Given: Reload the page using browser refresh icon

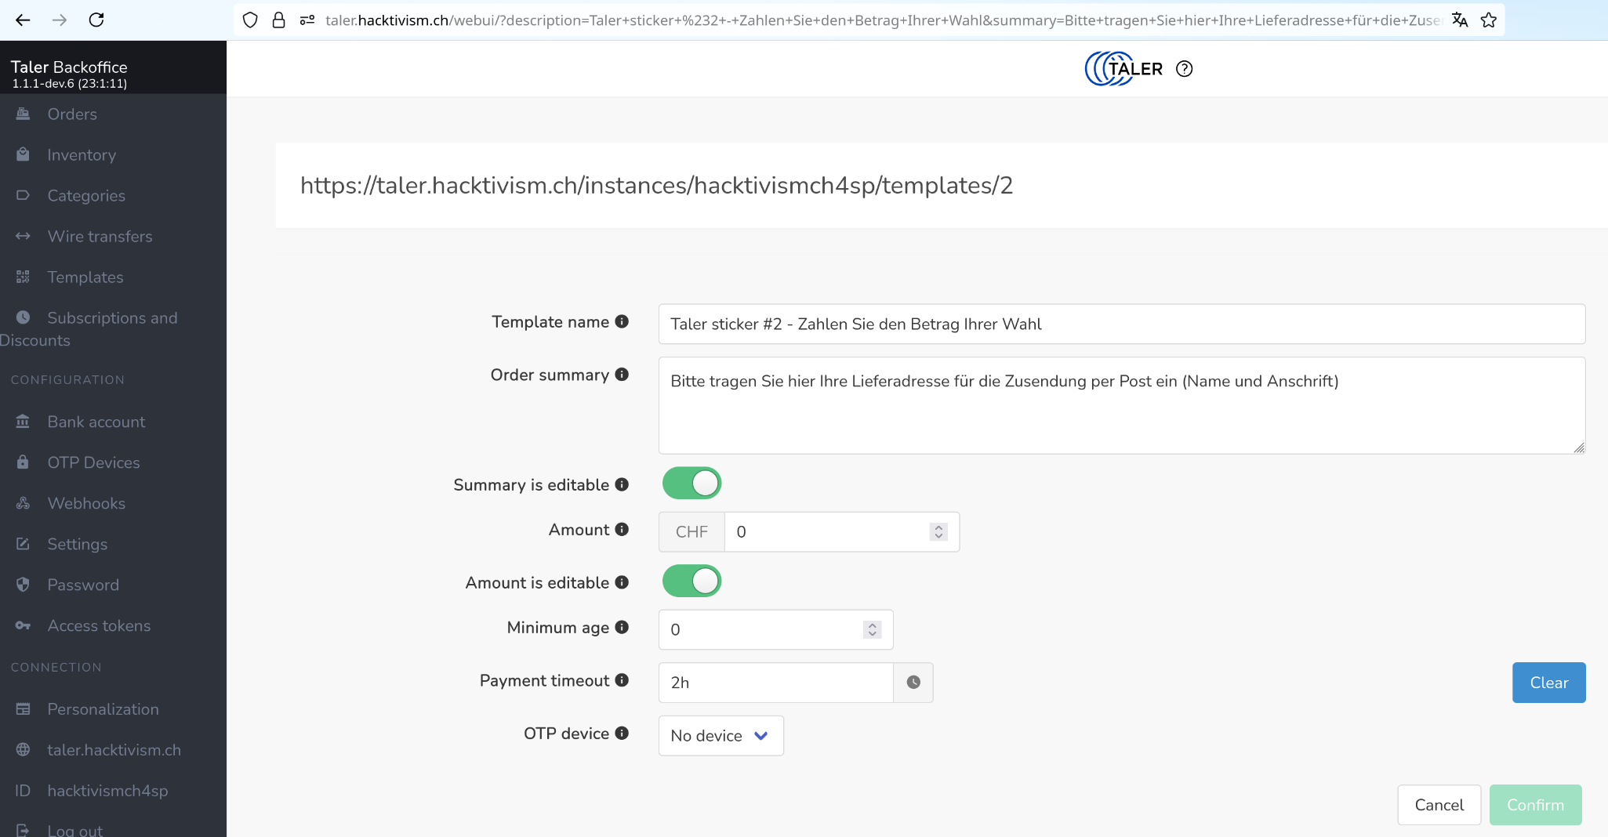Looking at the screenshot, I should click(x=96, y=20).
